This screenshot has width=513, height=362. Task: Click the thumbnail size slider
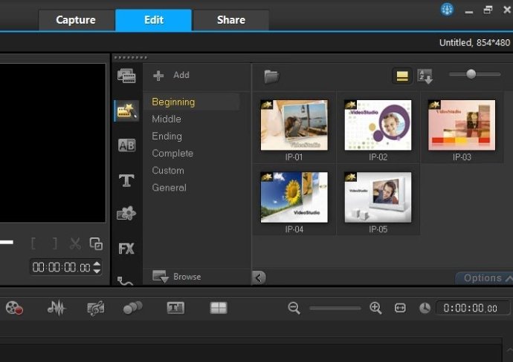[471, 74]
